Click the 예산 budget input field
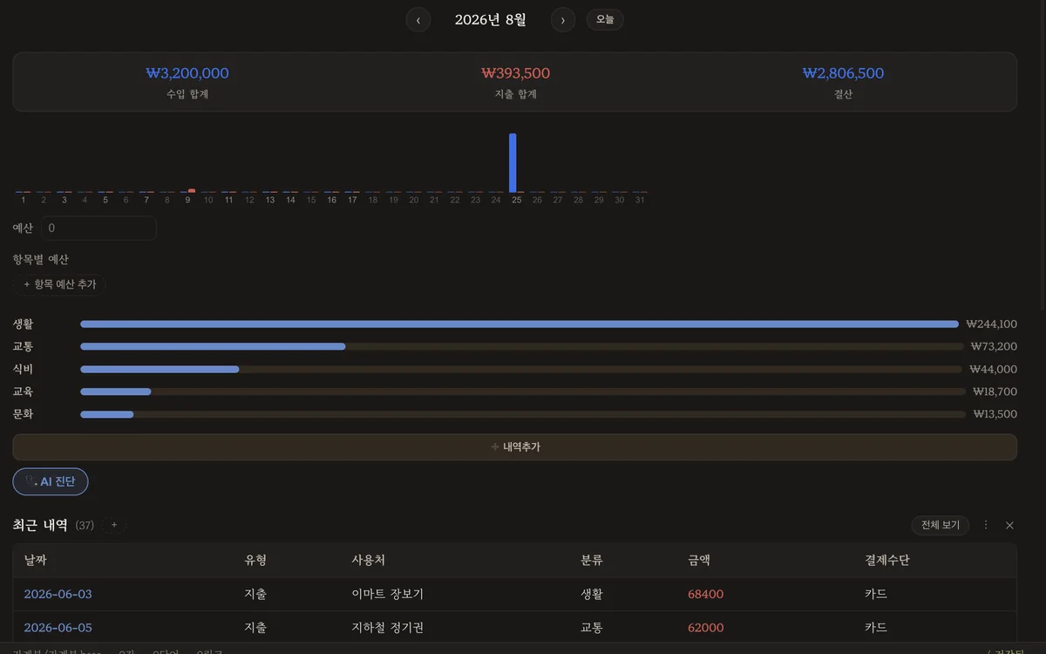This screenshot has height=654, width=1046. [98, 228]
